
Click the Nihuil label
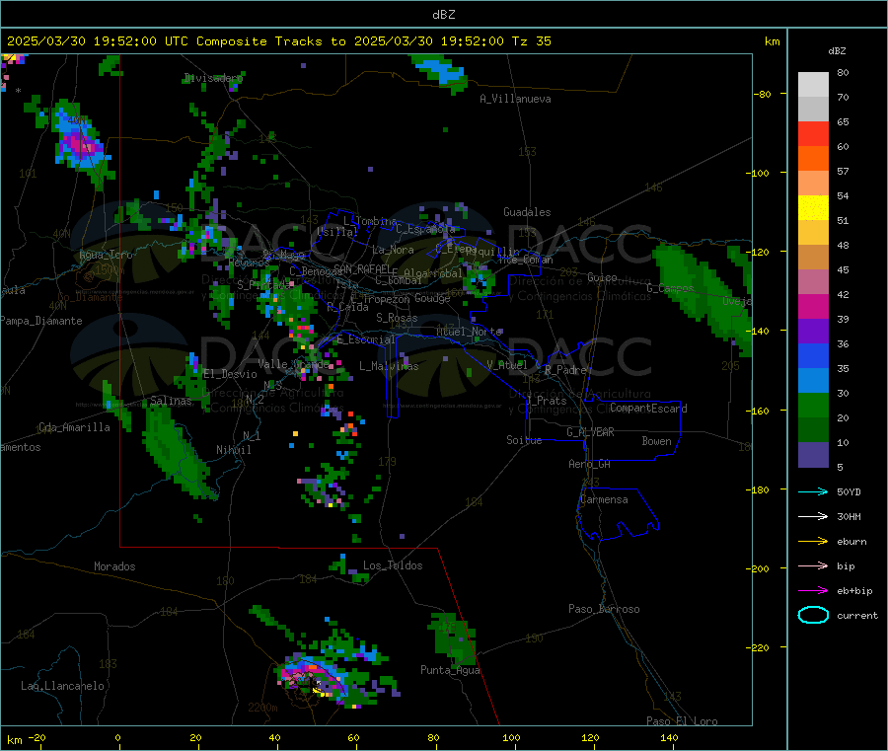(233, 450)
